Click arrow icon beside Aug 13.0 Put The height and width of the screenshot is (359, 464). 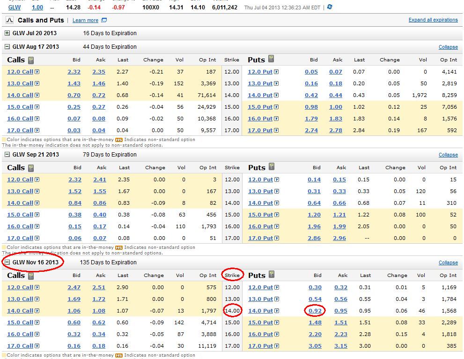[x=276, y=83]
